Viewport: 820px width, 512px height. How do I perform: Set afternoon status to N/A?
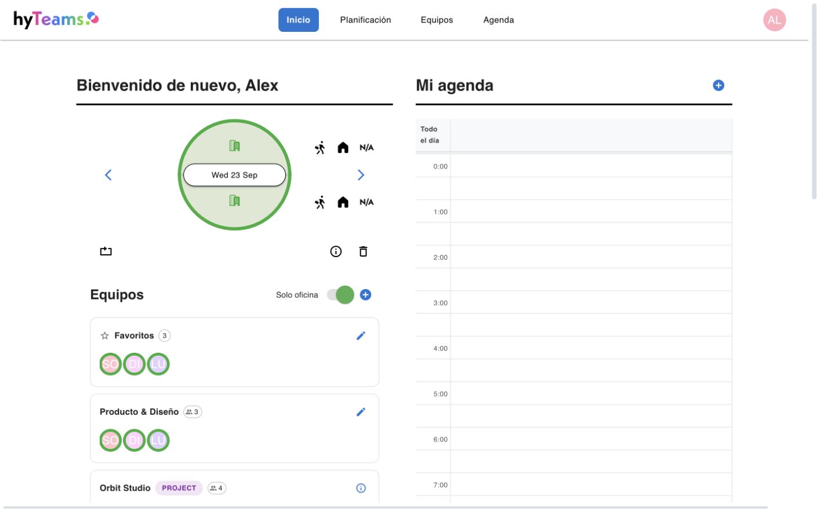[x=367, y=202]
